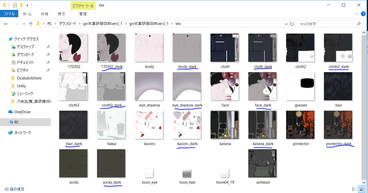Select the body texture file

point(149,51)
